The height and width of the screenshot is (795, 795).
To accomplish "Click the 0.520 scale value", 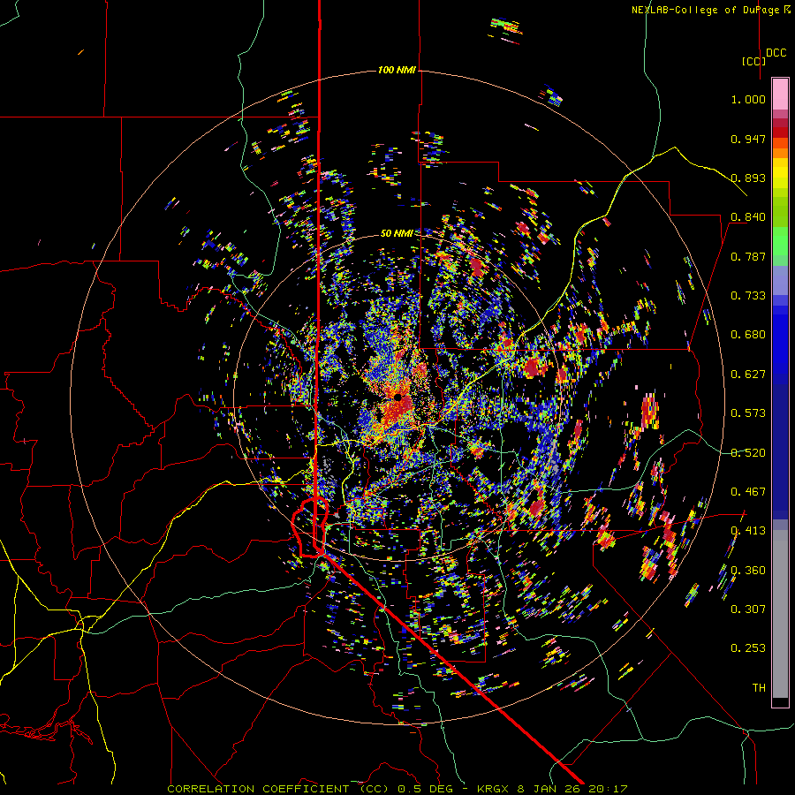I will (x=748, y=453).
